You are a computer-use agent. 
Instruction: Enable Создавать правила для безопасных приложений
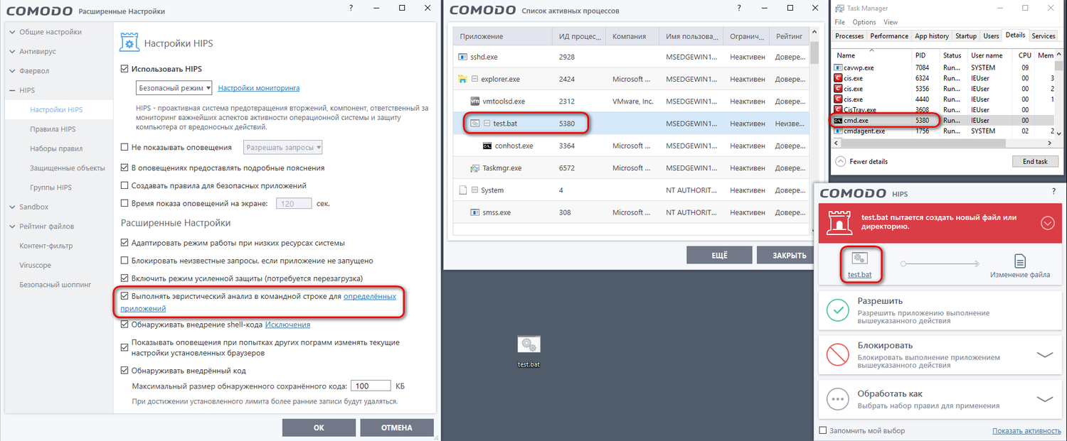point(125,185)
